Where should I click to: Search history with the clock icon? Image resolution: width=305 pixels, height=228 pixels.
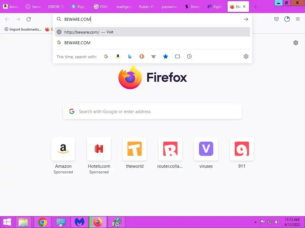pos(189,56)
